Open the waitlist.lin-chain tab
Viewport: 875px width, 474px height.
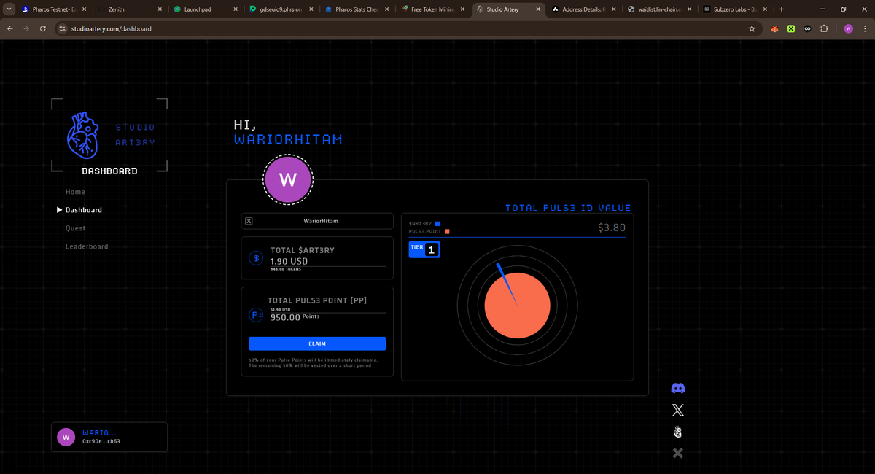(658, 9)
